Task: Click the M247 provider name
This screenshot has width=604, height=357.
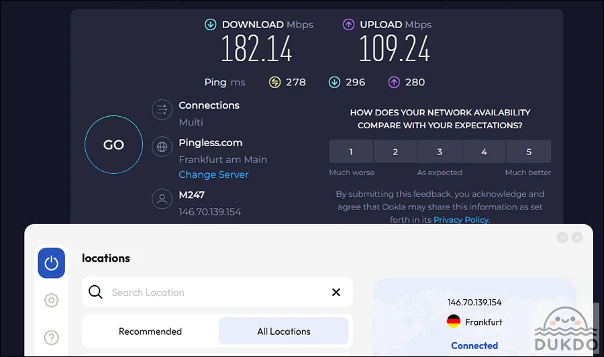Action: tap(191, 195)
